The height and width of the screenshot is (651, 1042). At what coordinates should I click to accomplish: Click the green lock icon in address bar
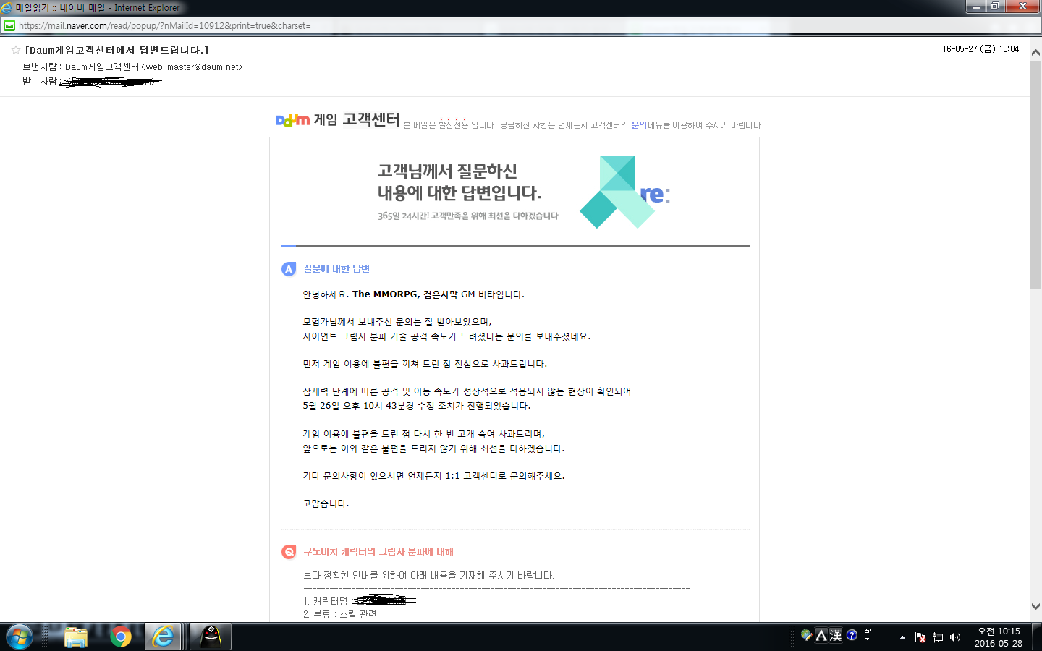[x=9, y=25]
